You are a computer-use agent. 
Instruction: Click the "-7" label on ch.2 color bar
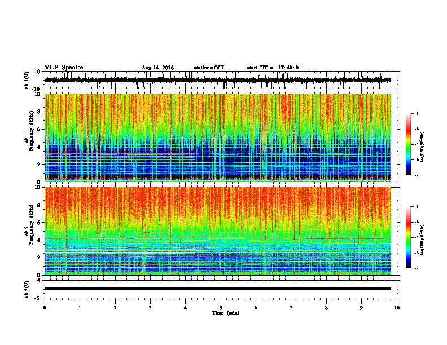click(x=416, y=268)
